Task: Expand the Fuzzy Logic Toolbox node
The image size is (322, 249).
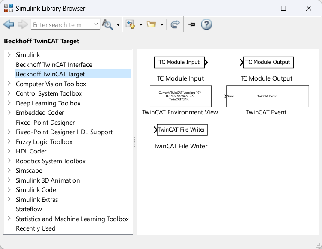Action: point(9,141)
